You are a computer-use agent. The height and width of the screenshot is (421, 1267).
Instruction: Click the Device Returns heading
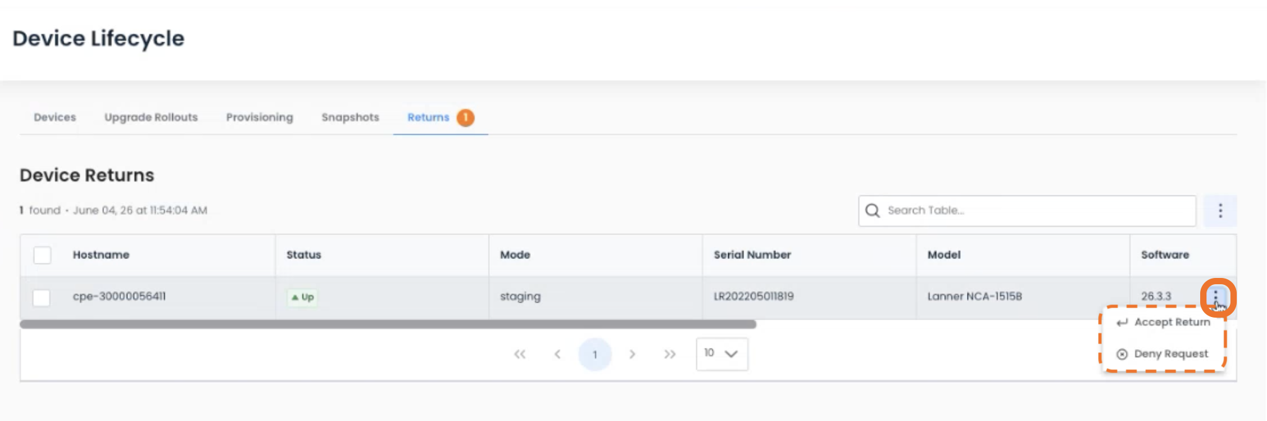click(87, 175)
